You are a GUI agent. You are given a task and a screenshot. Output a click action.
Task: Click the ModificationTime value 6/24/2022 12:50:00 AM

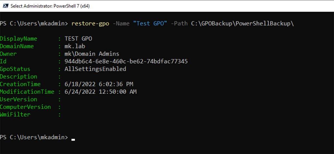coord(100,92)
